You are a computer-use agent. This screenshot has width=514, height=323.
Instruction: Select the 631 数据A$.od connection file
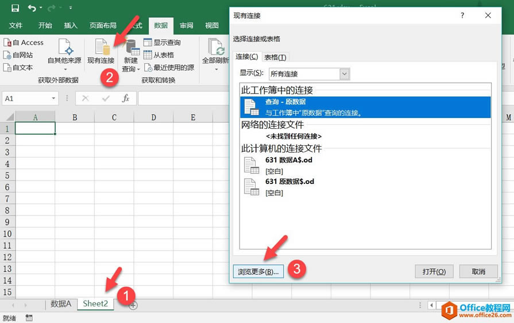365,166
